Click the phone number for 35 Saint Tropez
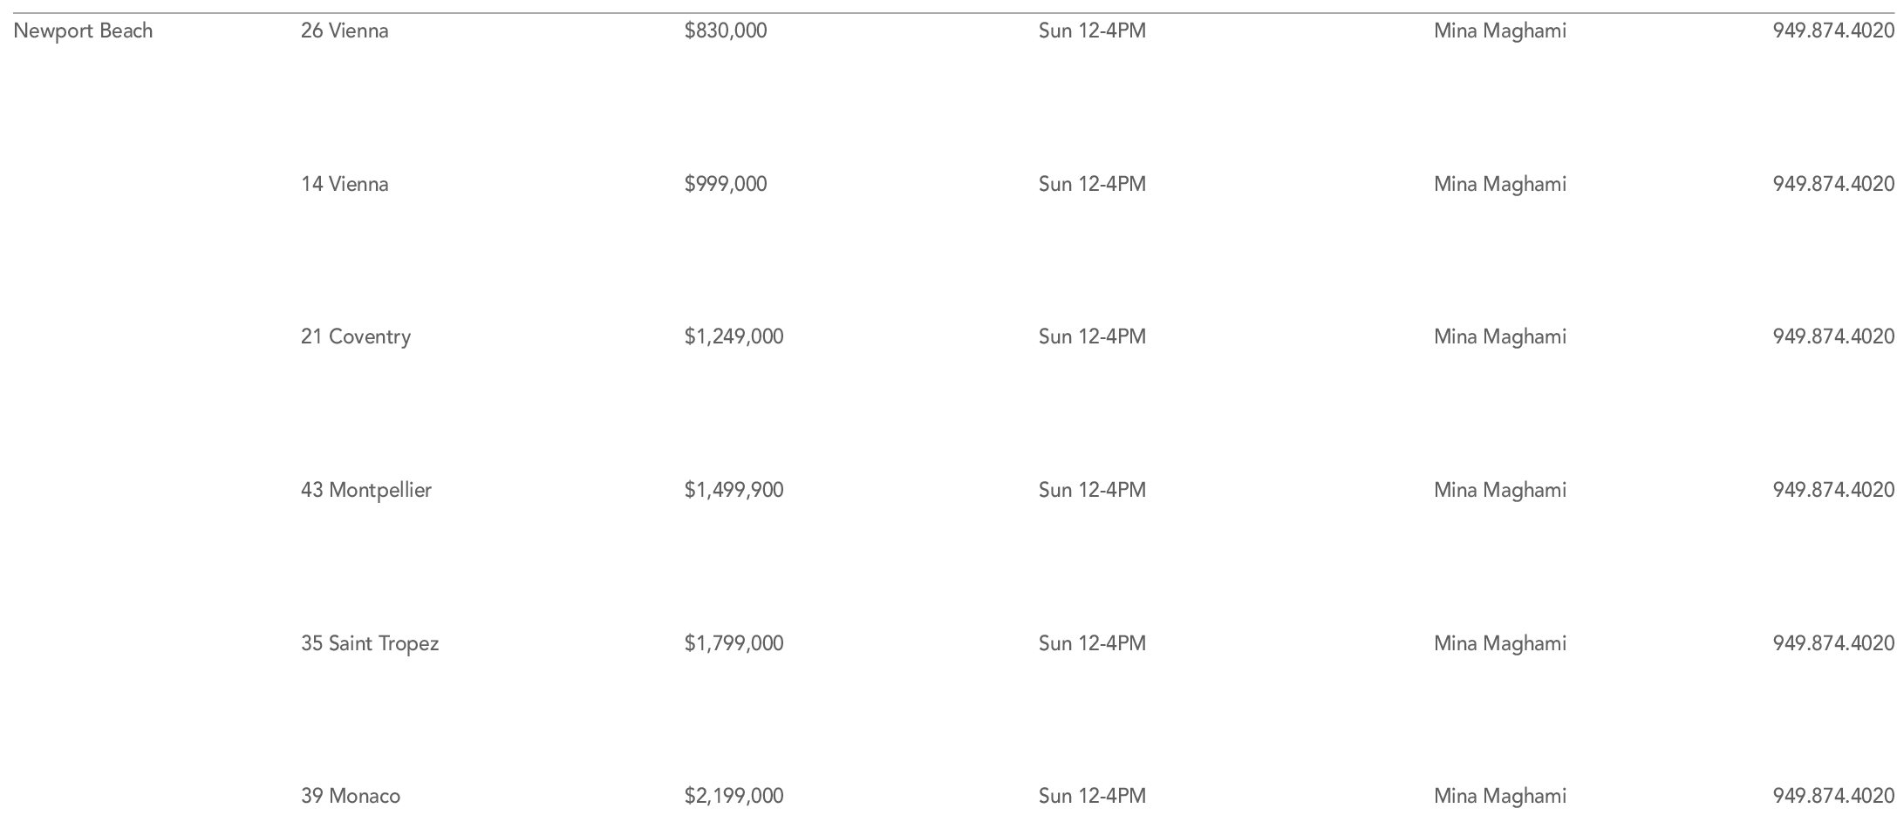 click(1833, 643)
